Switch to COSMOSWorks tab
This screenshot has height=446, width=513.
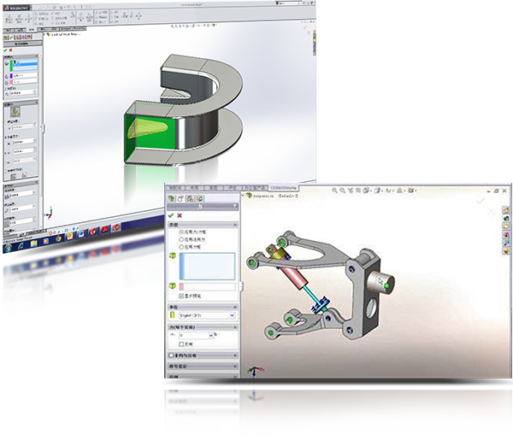coord(283,188)
